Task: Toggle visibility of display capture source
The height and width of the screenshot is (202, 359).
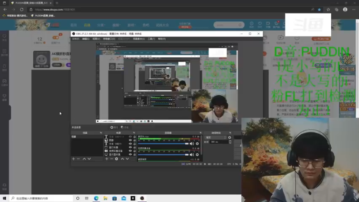Action: point(130,154)
